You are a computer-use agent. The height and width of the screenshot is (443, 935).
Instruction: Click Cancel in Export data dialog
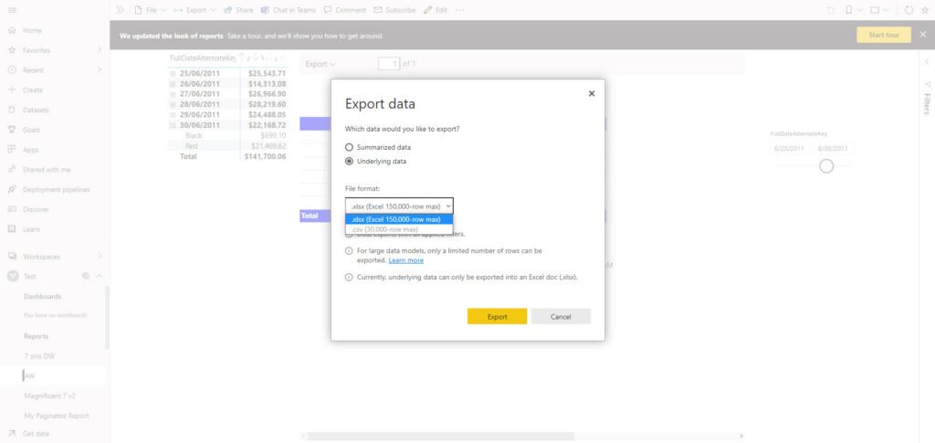point(561,317)
